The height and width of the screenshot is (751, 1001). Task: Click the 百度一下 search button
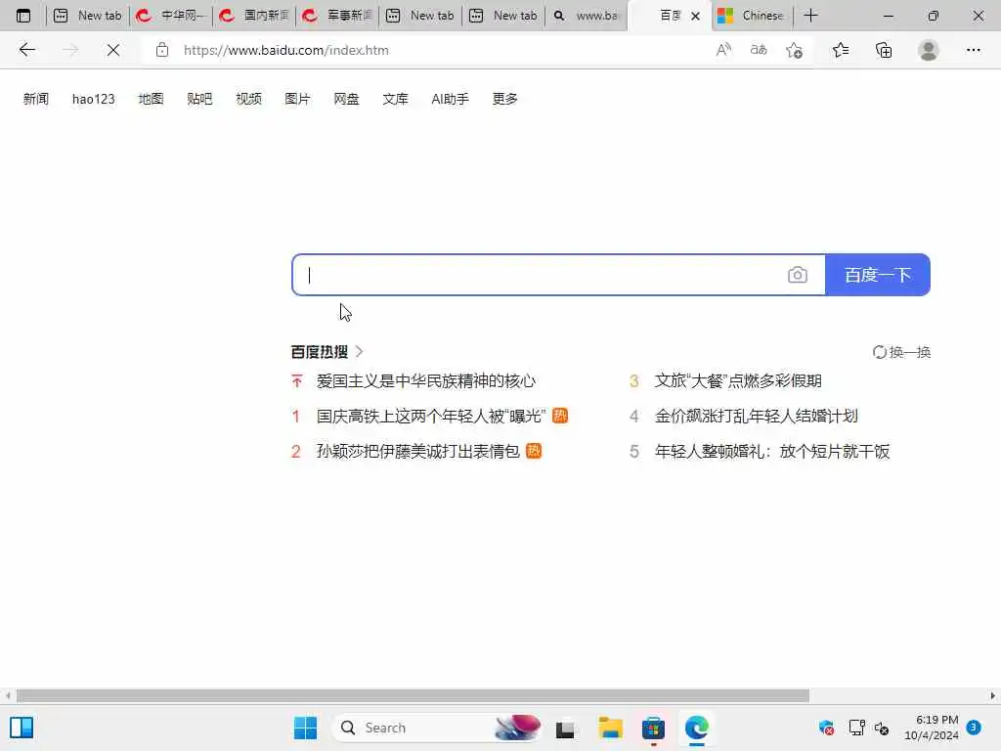tap(878, 275)
